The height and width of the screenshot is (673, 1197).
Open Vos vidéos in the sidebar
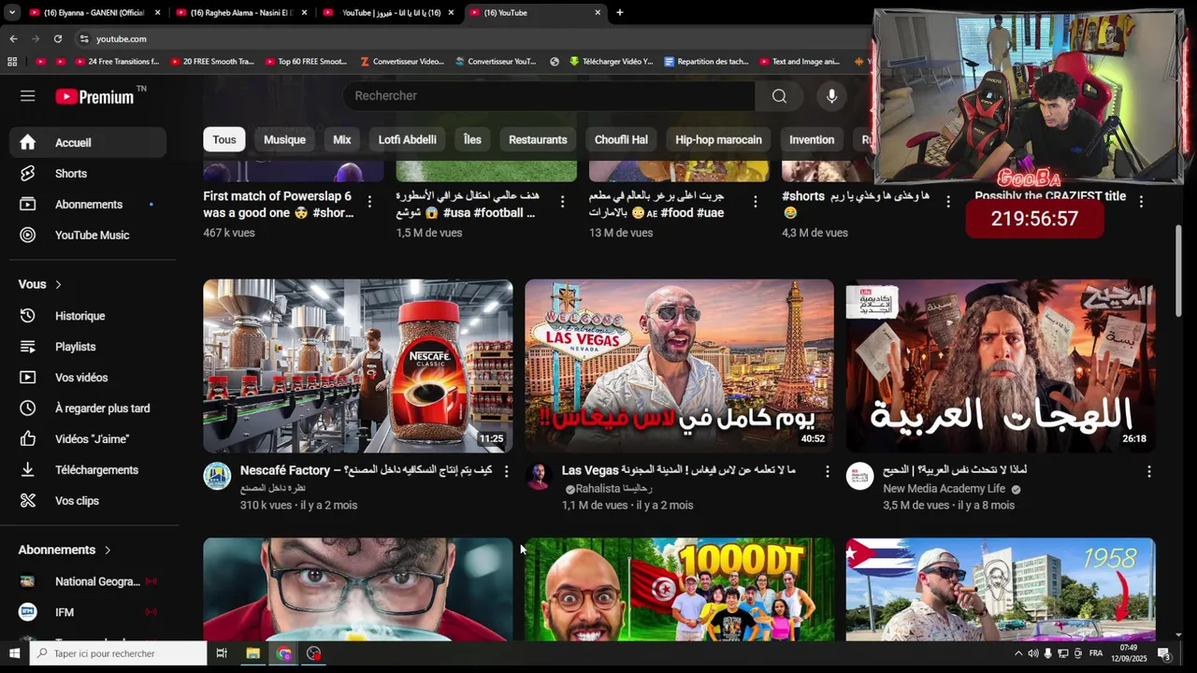(88, 378)
